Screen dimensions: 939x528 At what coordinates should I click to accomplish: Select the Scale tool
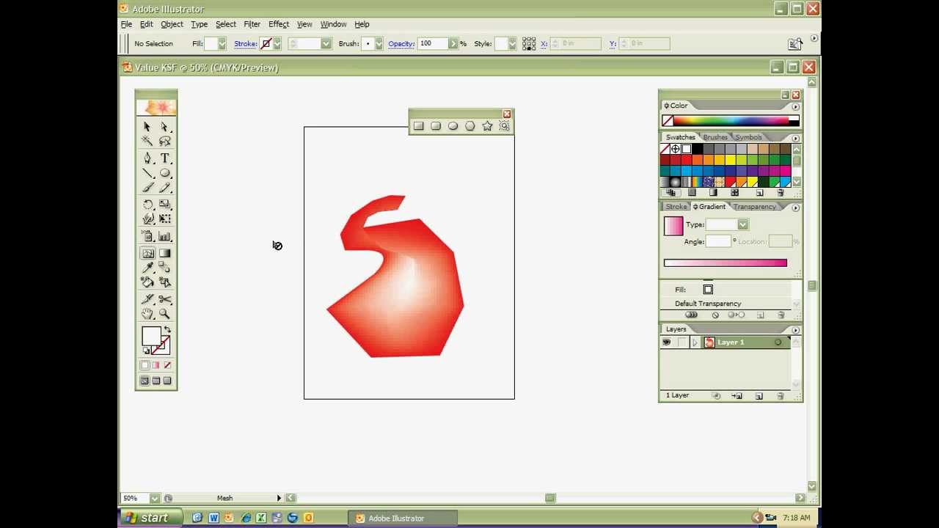point(164,205)
